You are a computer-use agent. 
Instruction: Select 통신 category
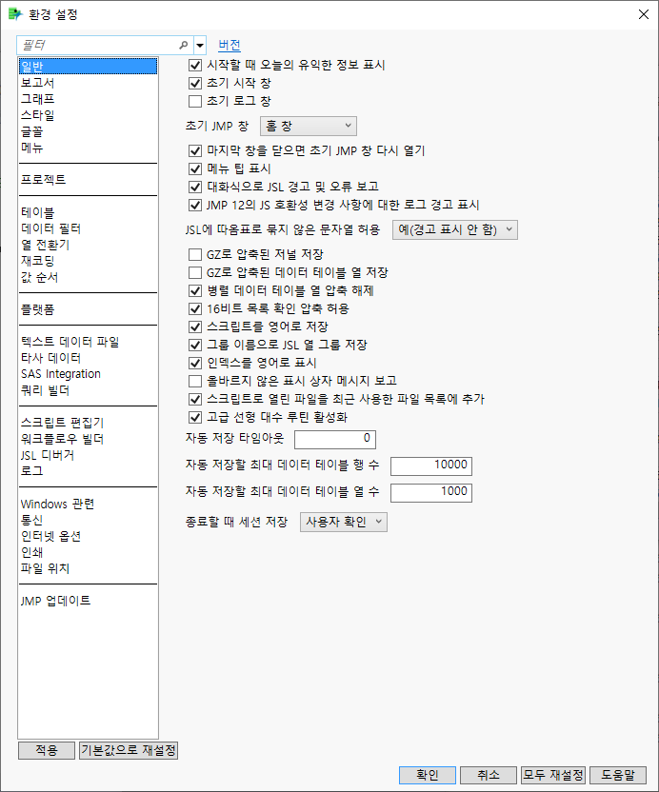pos(88,520)
